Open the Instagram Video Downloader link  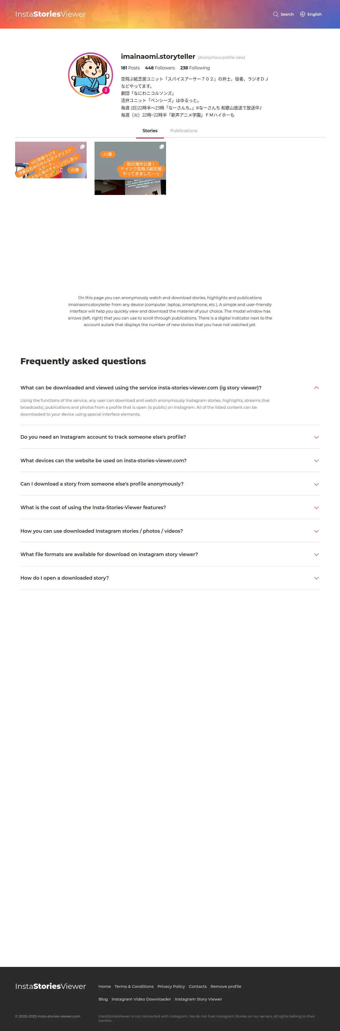pos(141,999)
